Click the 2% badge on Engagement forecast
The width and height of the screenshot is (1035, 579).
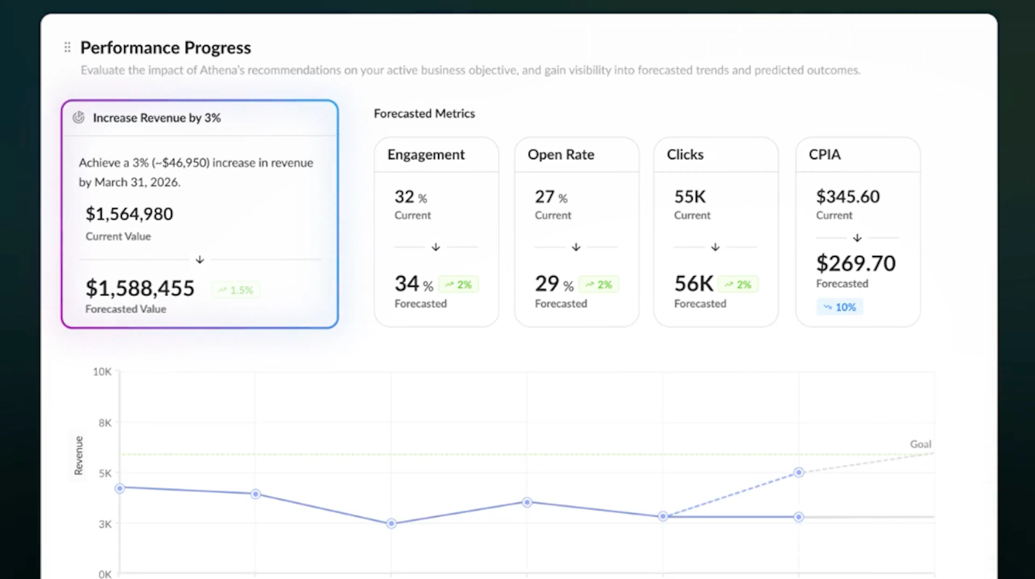point(458,285)
